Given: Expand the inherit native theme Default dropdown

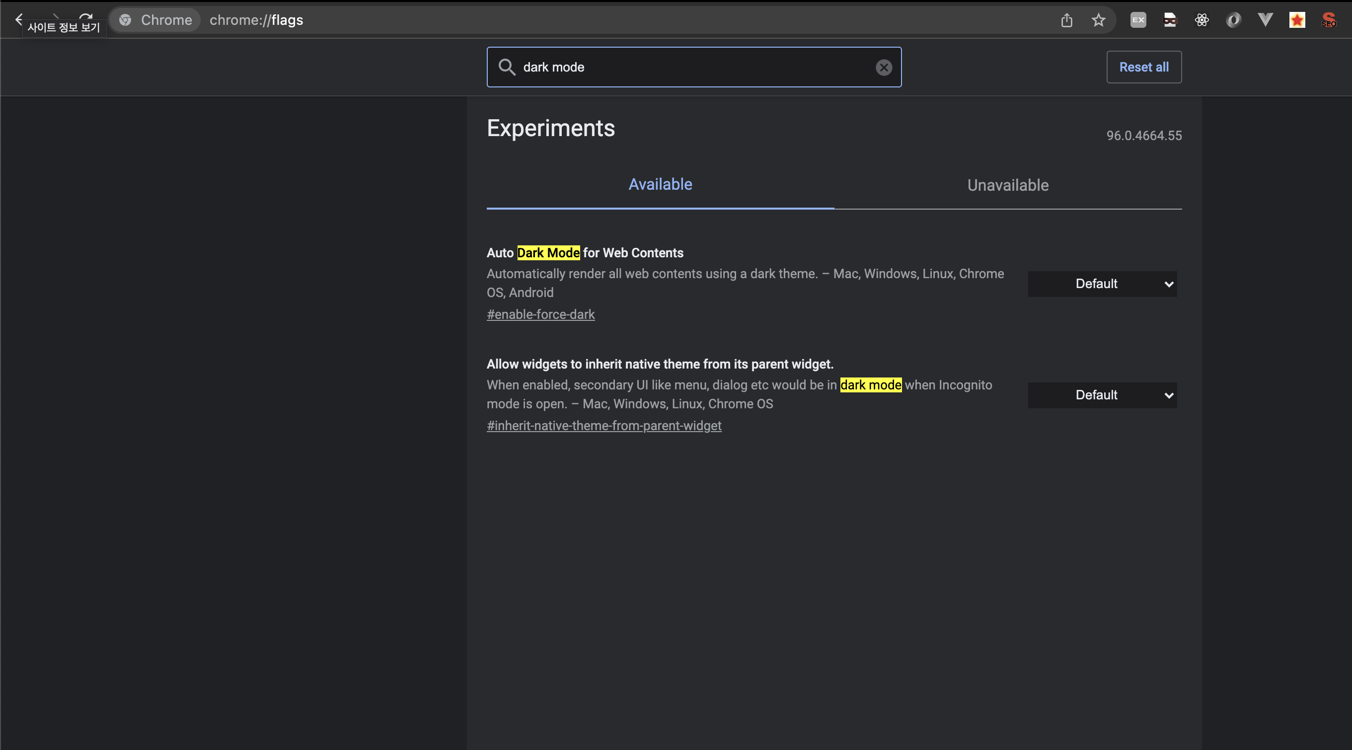Looking at the screenshot, I should [1102, 395].
